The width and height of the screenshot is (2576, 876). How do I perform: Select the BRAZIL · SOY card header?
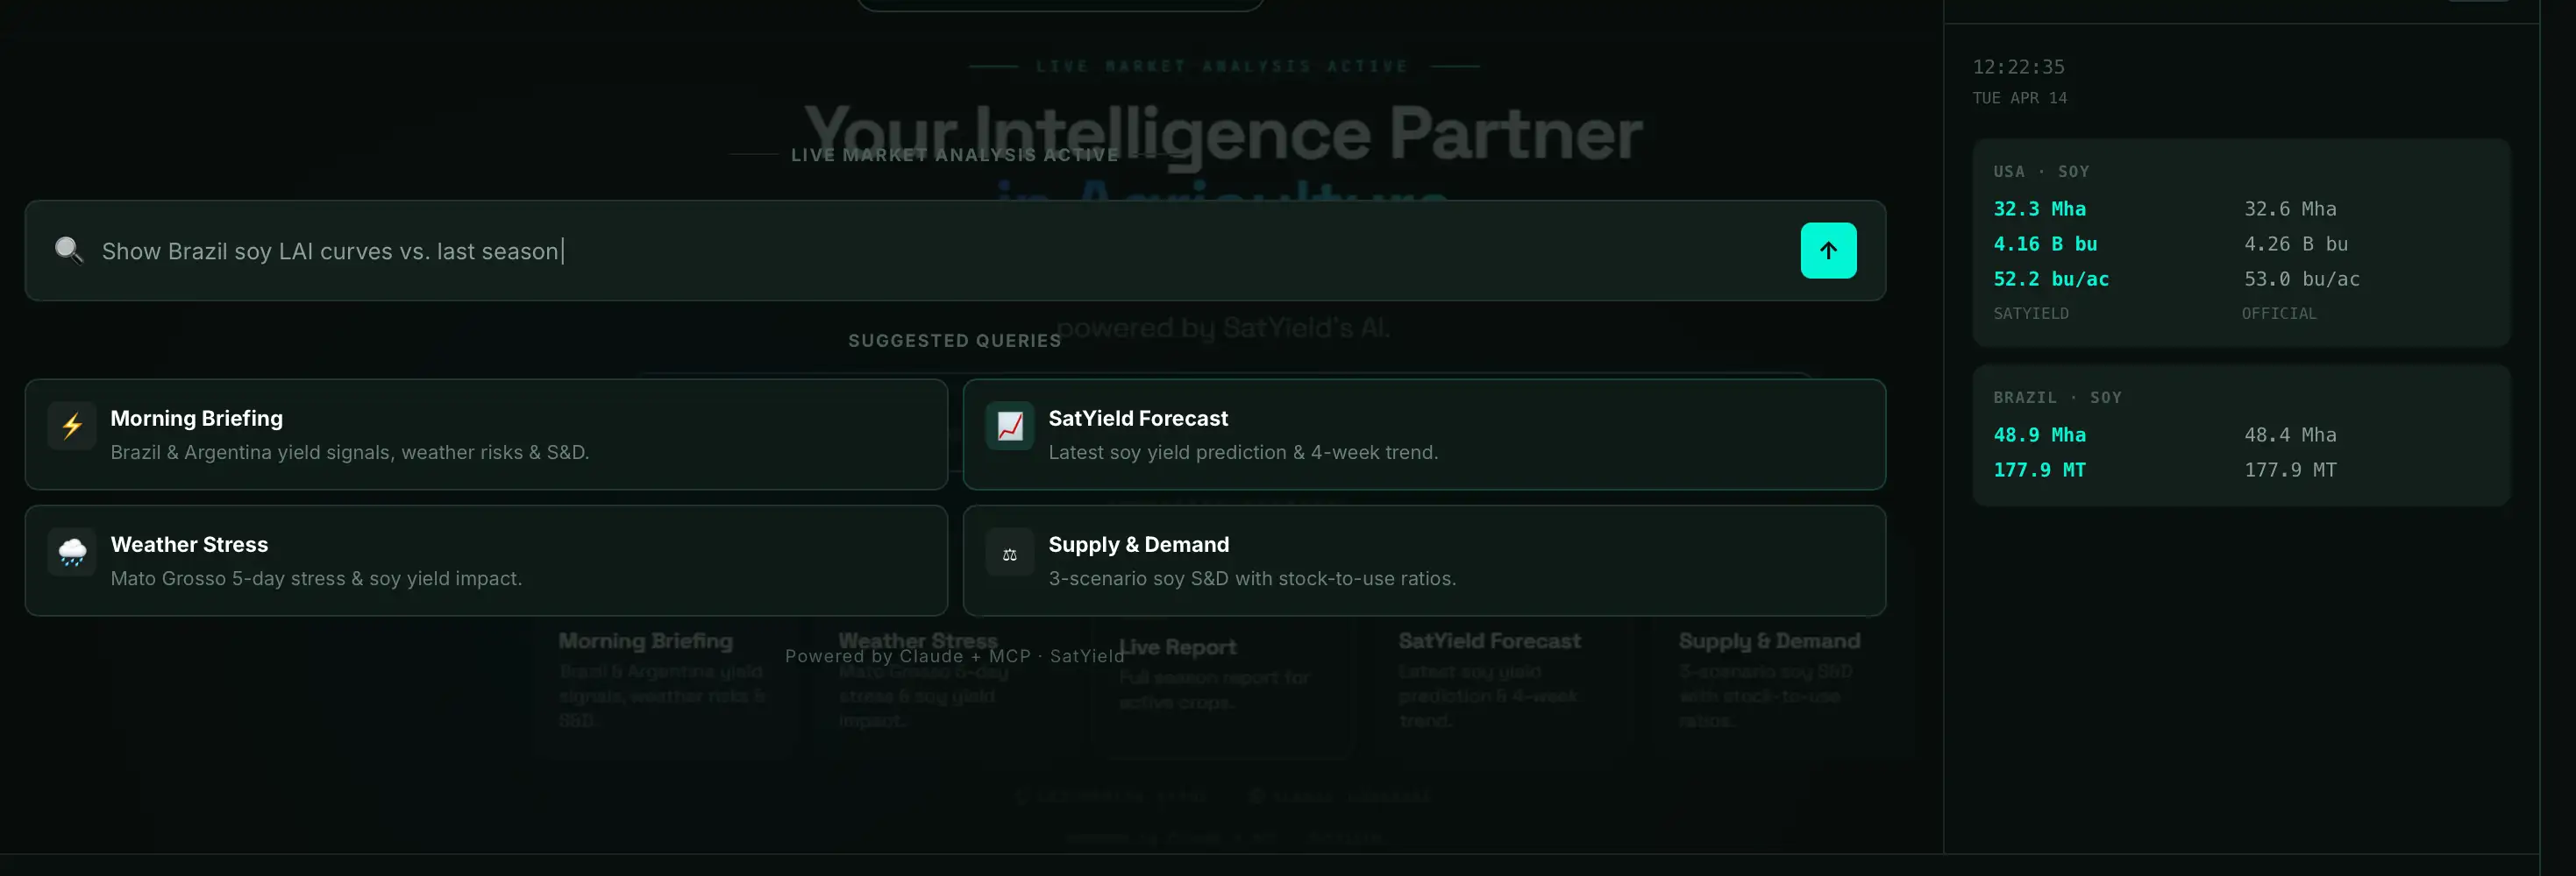(x=2057, y=398)
